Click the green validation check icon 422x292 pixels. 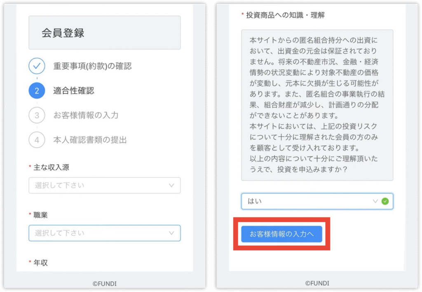coord(385,201)
